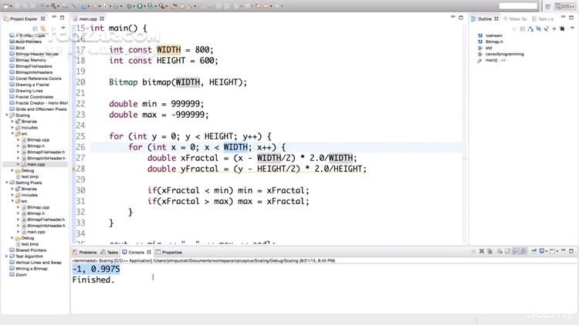Open the Outline view menu chevron
579x325 pixels.
572,27
